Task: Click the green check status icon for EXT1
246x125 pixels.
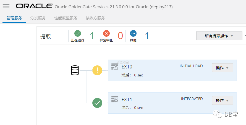Action: pos(97,103)
